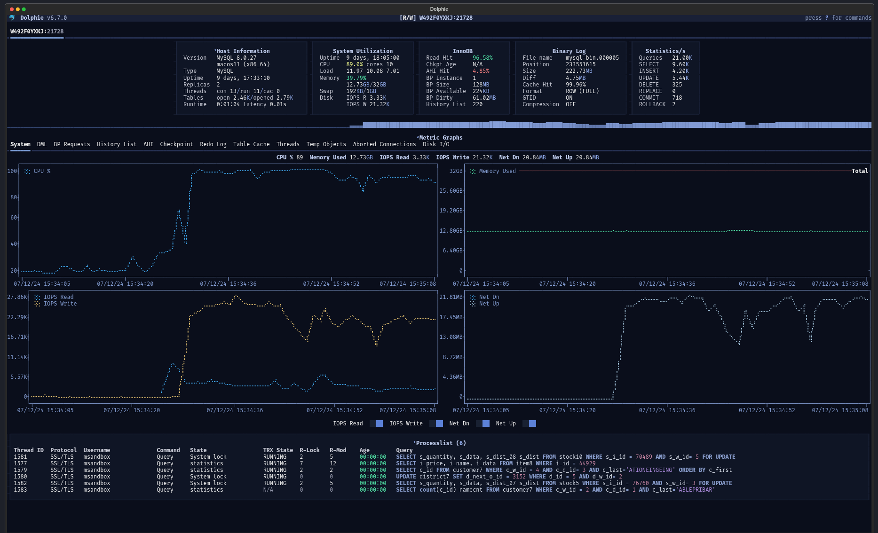Click the TRX State column header
The width and height of the screenshot is (878, 533).
278,450
